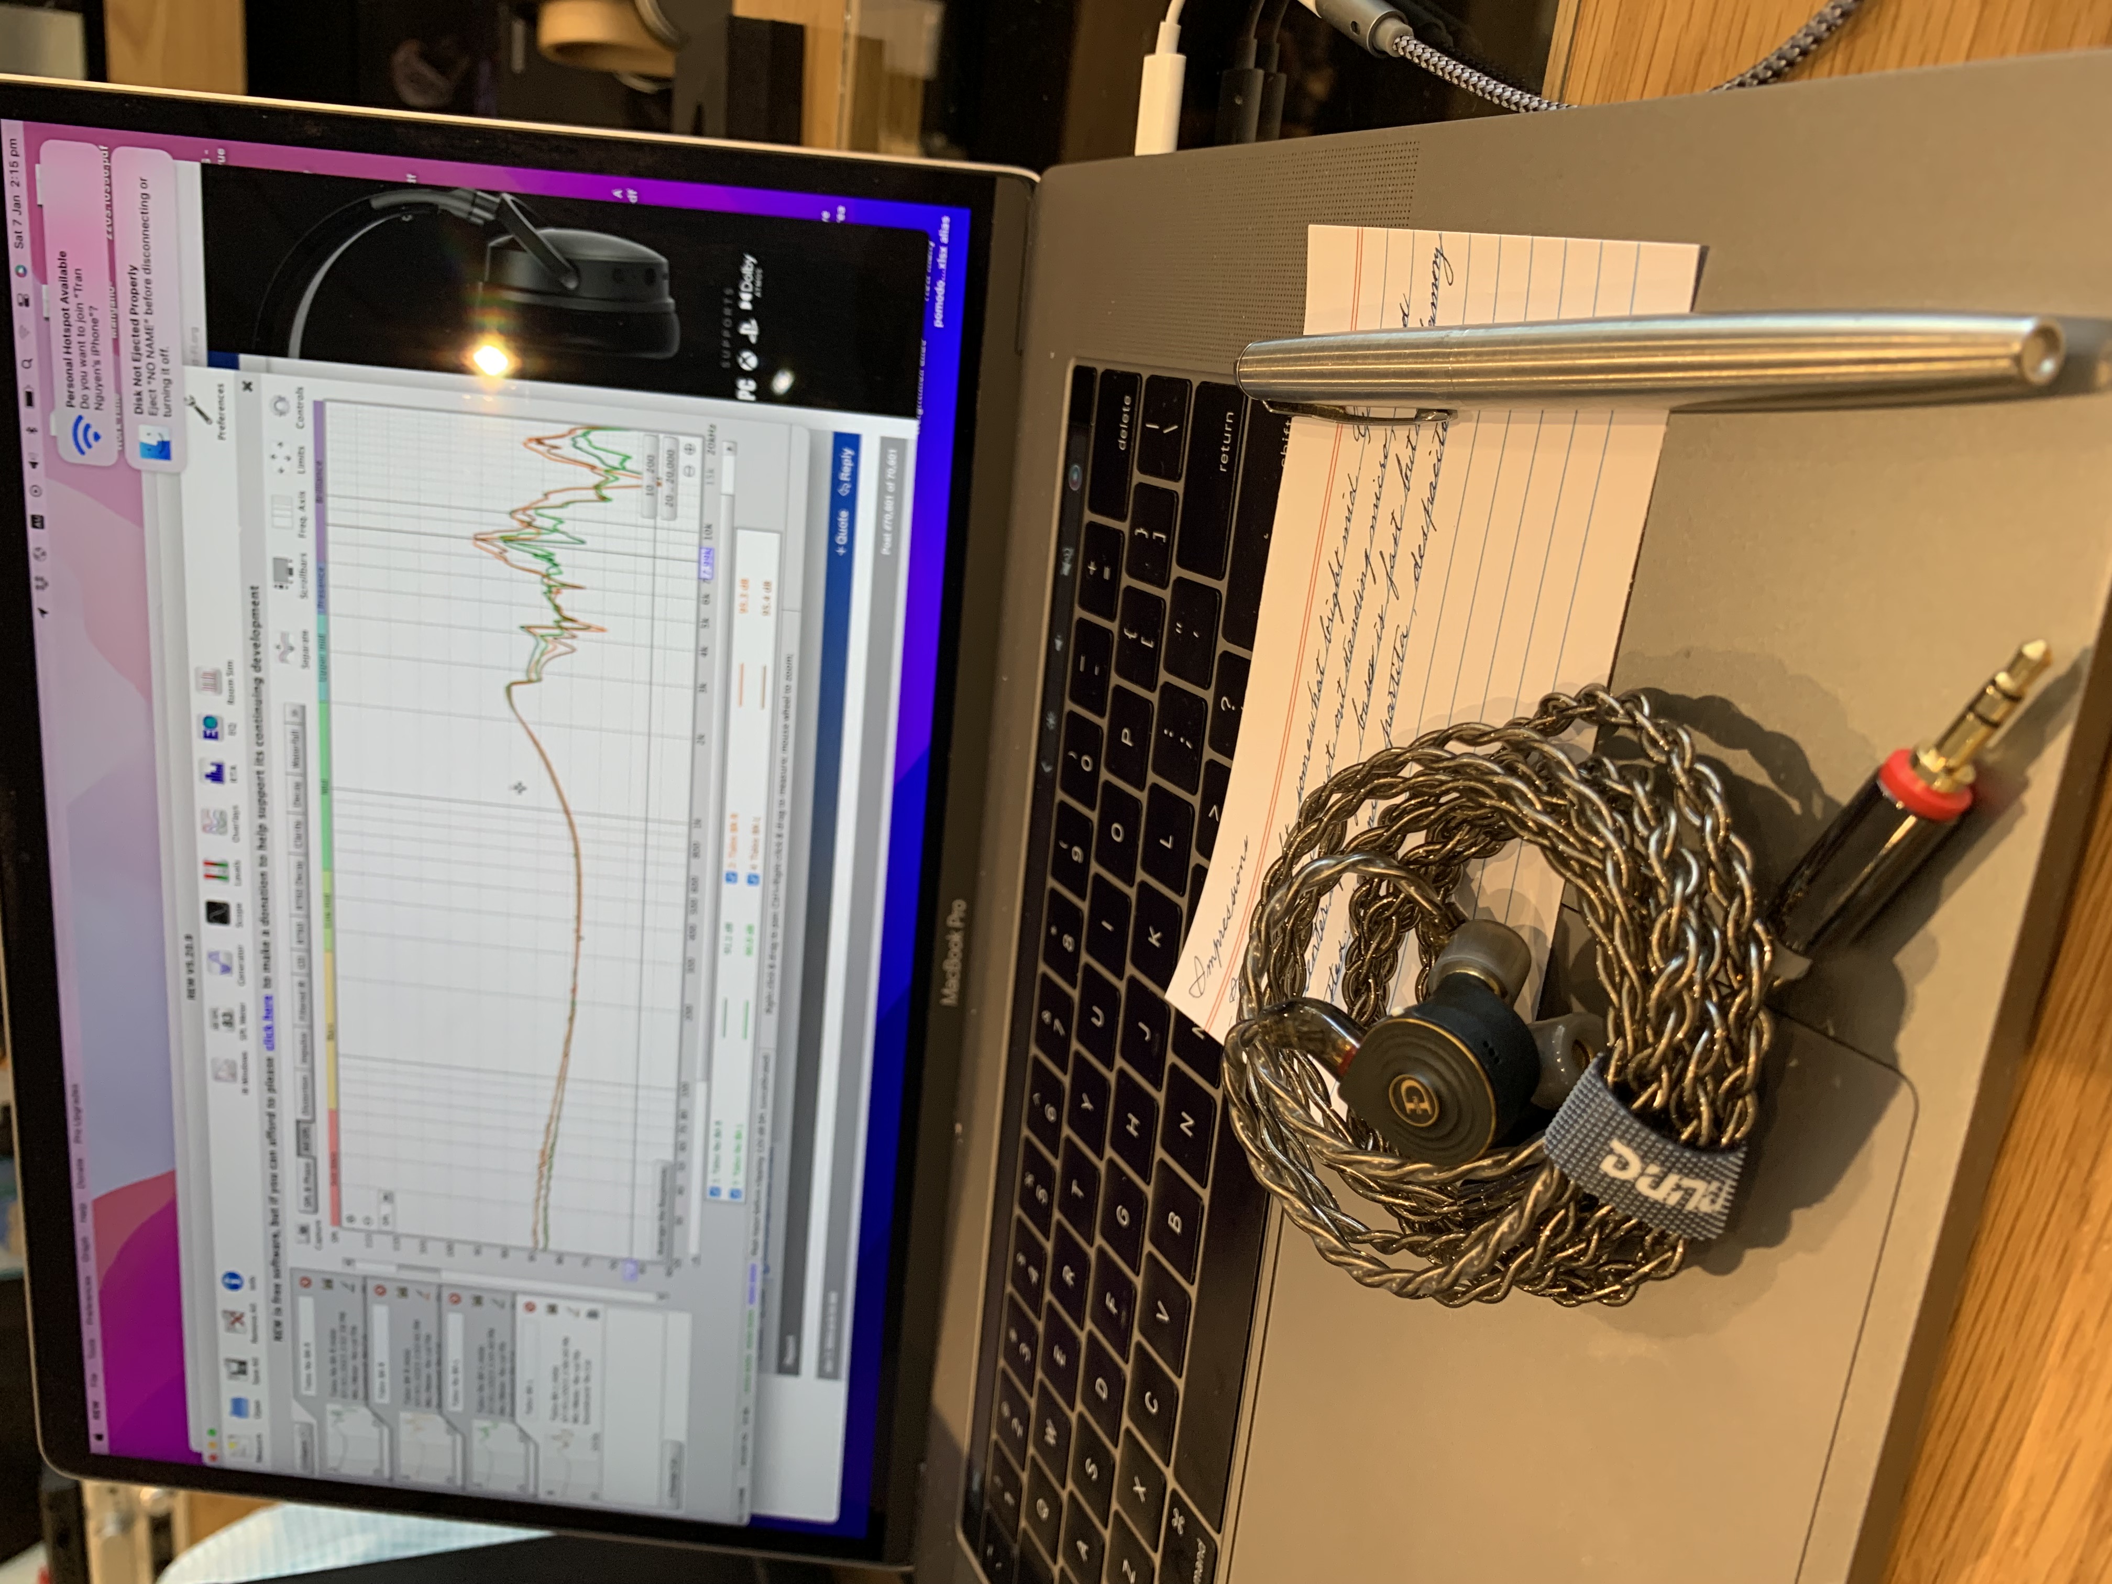This screenshot has width=2112, height=1584.
Task: Select the SPL & Phase graph tab
Action: (309, 1186)
